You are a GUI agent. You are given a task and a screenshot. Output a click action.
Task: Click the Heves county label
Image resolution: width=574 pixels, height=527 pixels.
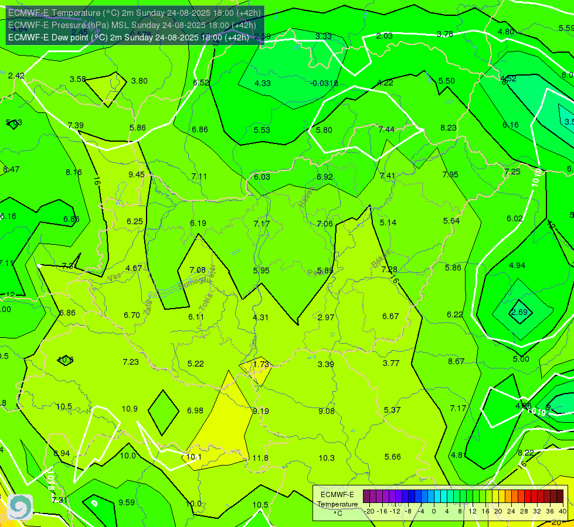[x=307, y=197]
